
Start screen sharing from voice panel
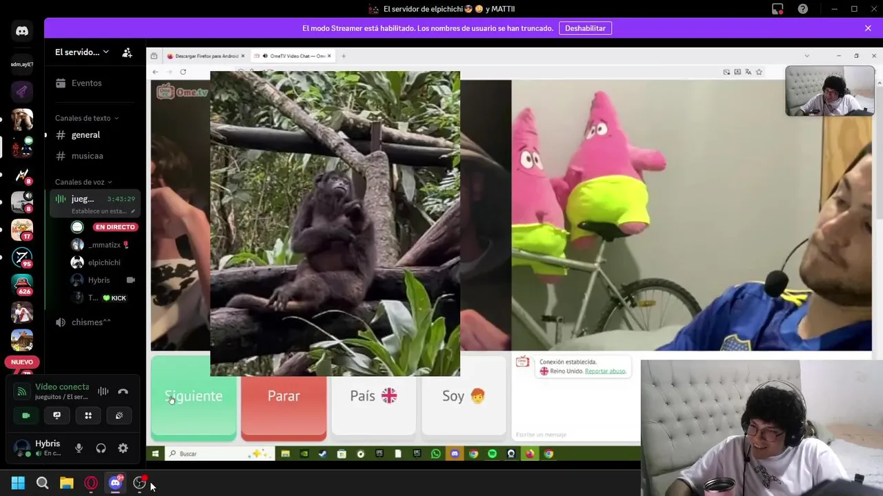57,415
